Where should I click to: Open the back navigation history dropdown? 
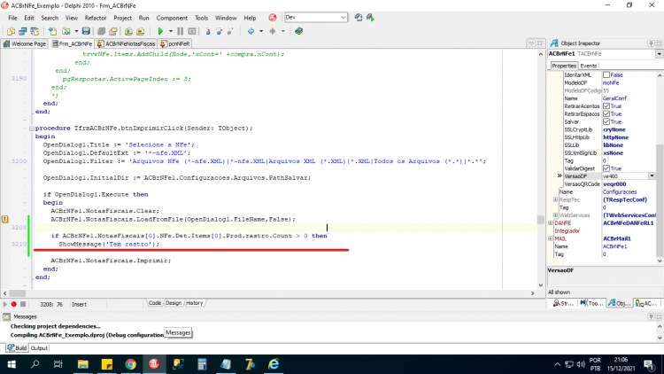(261, 31)
